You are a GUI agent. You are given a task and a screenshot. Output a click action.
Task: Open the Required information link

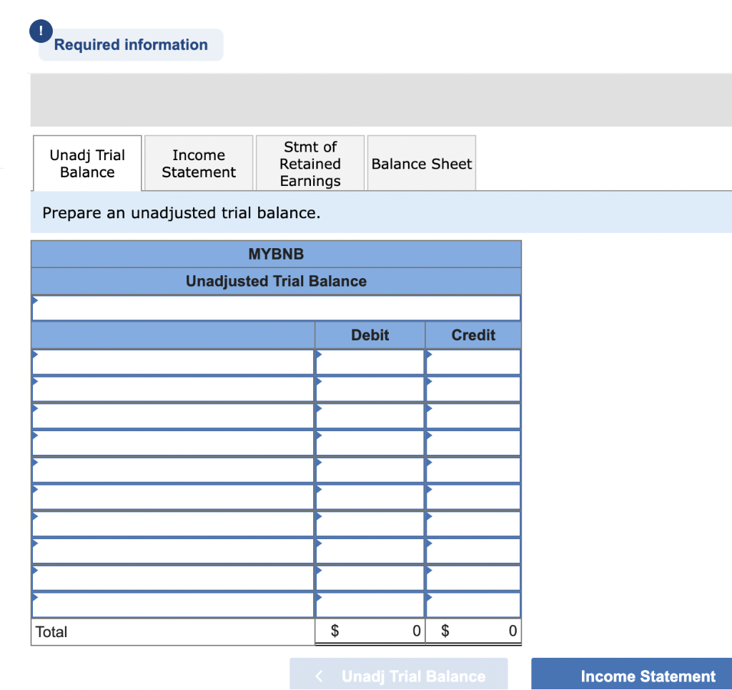pos(131,45)
